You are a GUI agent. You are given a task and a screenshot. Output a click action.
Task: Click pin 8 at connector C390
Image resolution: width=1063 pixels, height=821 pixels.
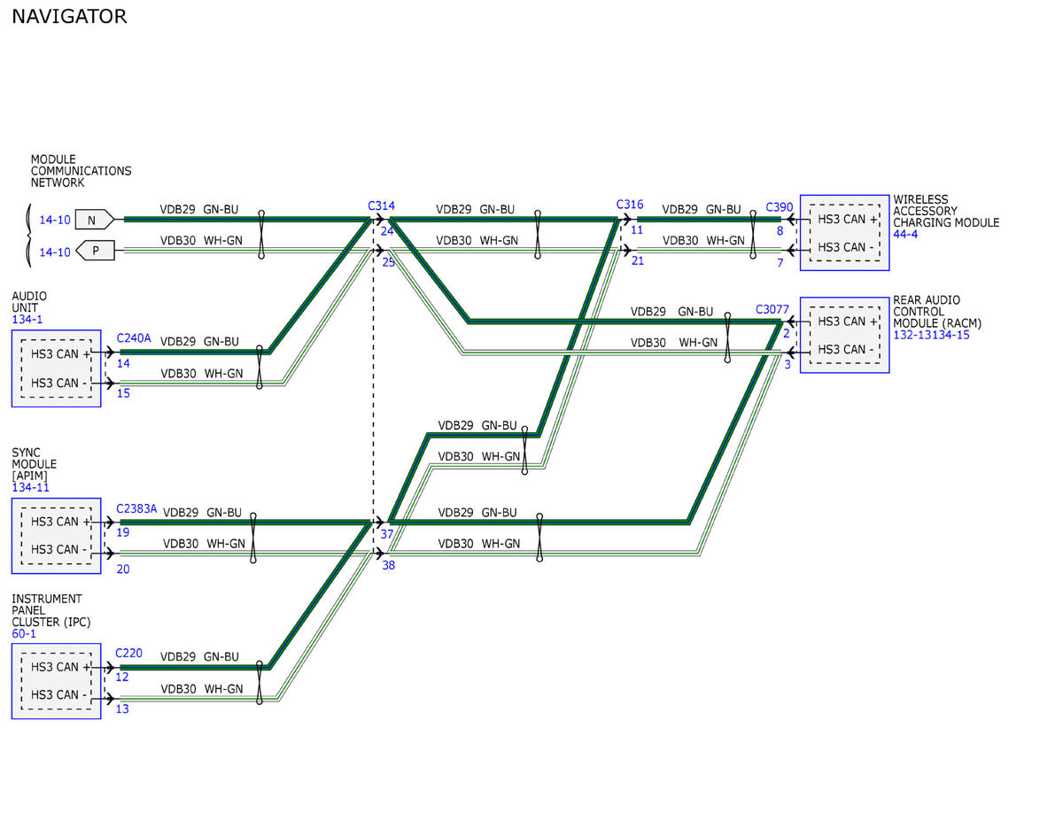(780, 231)
